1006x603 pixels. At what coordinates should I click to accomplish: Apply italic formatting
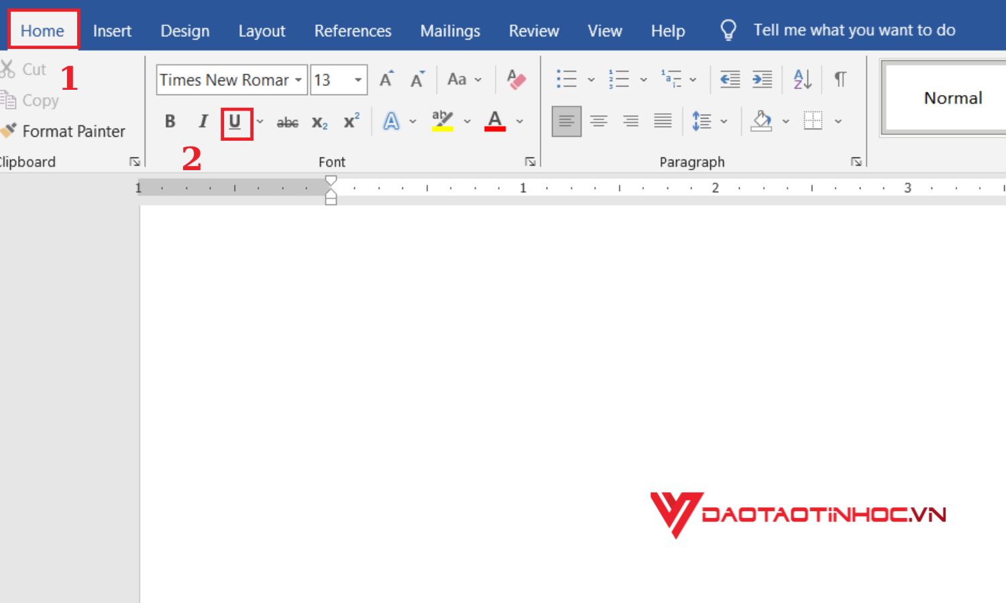click(203, 121)
